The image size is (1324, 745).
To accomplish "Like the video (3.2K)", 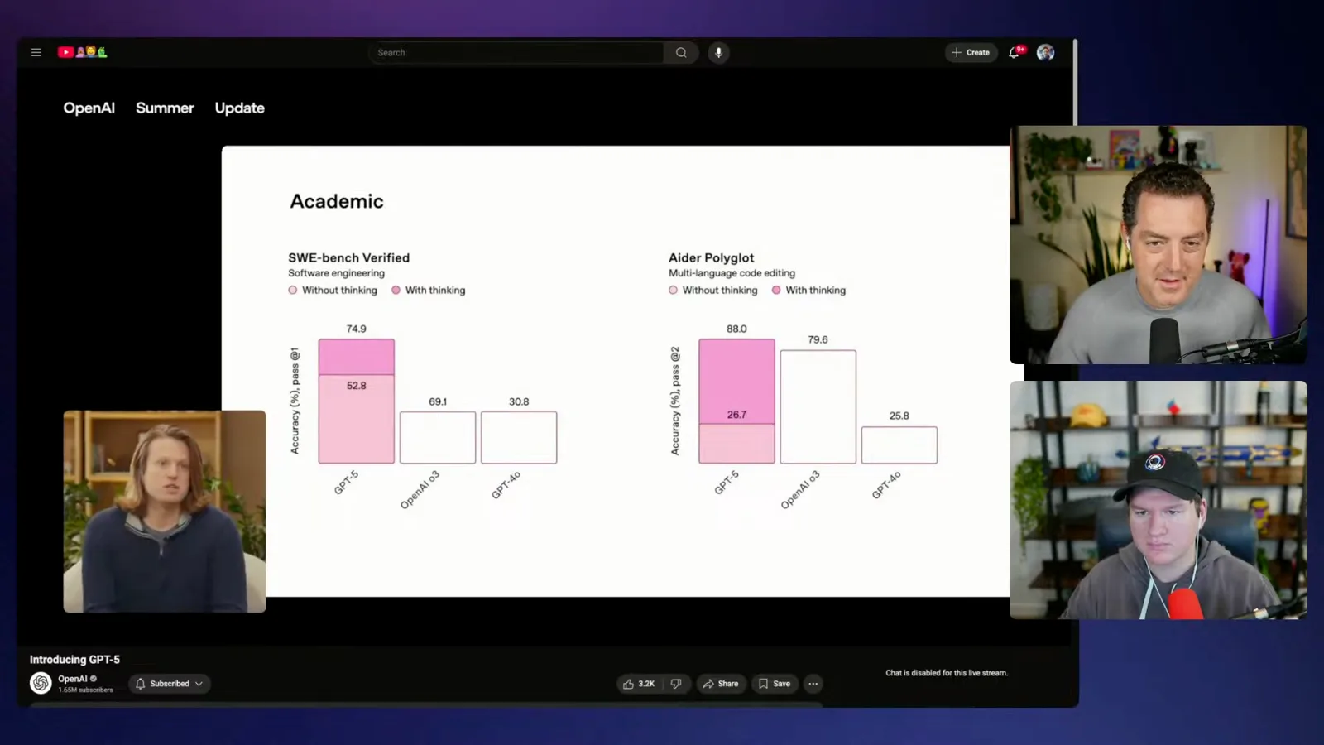I will click(638, 684).
